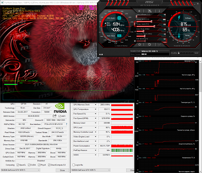Select Afterburner profile slot 2

point(184,53)
